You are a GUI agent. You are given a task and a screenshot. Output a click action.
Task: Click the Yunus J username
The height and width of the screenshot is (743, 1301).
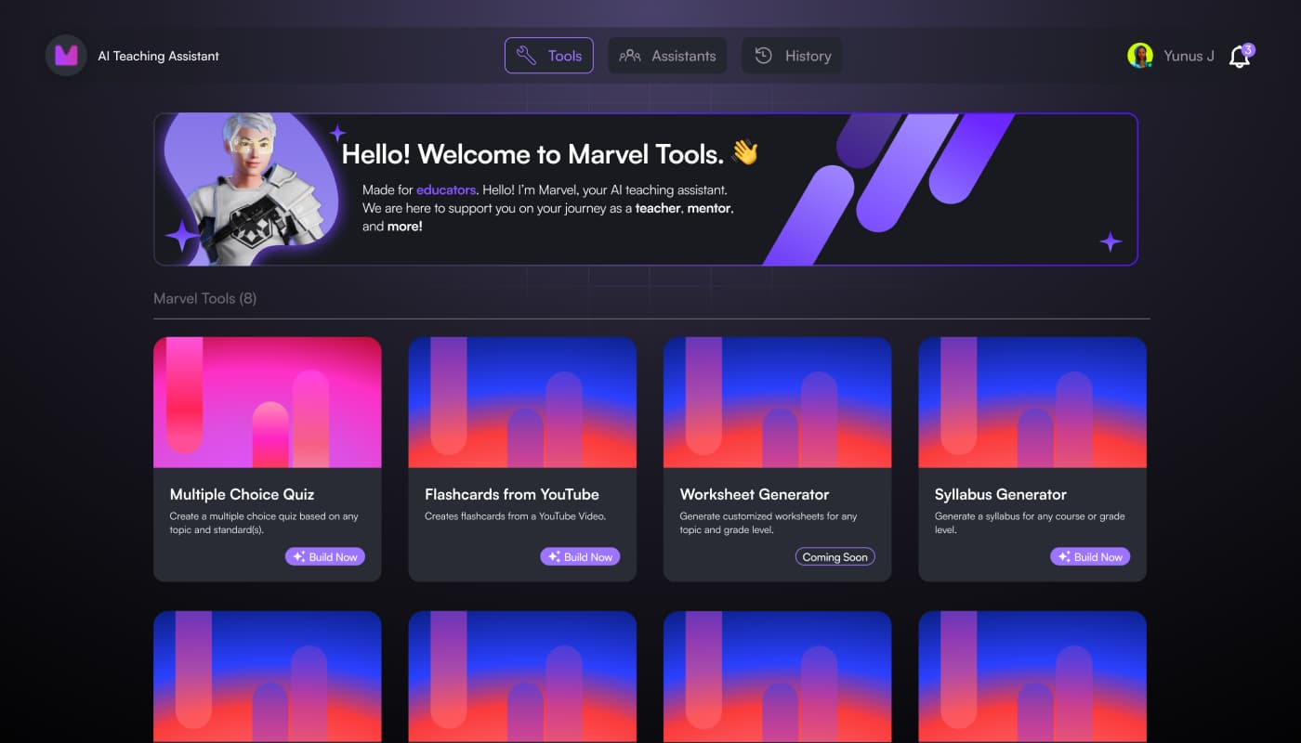[x=1189, y=56]
